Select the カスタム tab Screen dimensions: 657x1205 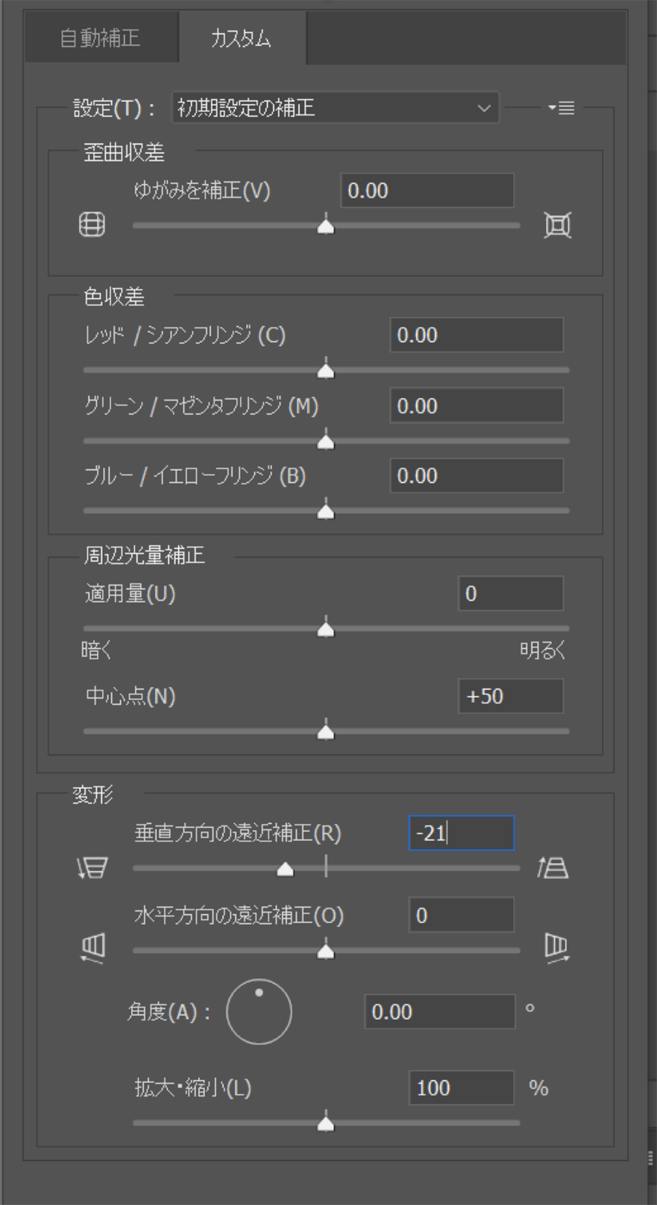[x=242, y=37]
